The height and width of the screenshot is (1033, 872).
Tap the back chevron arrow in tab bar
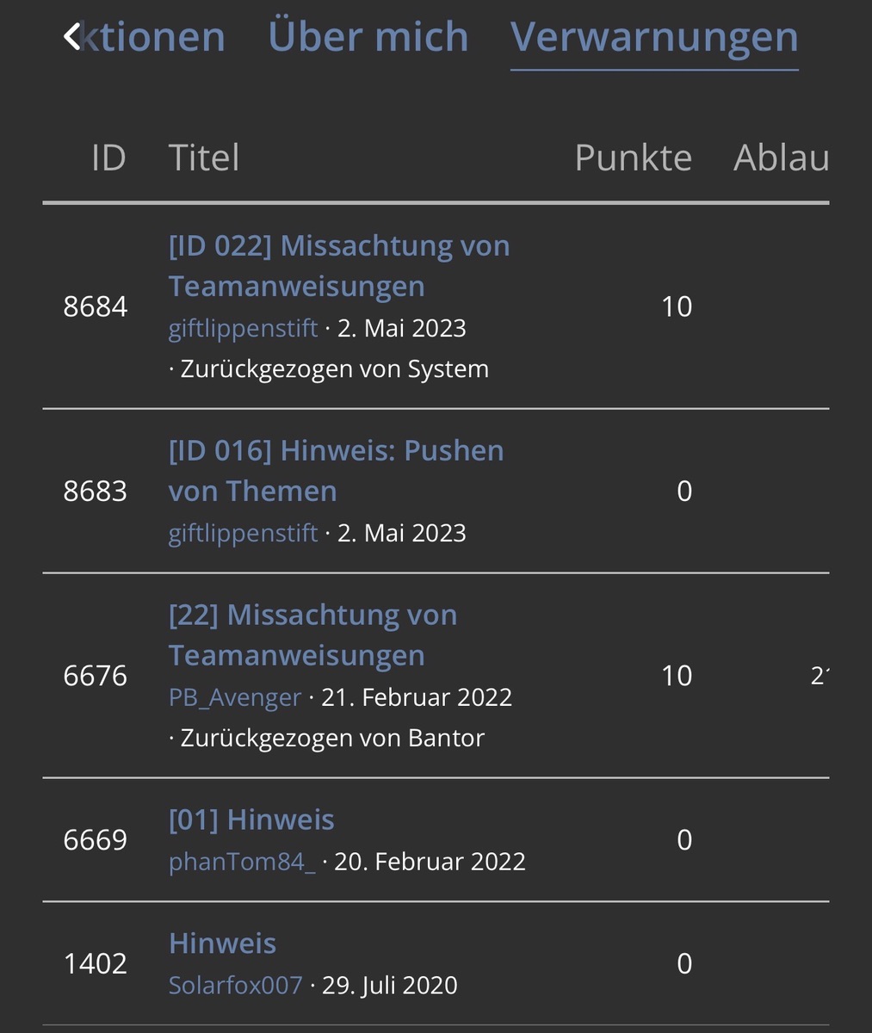(x=71, y=37)
